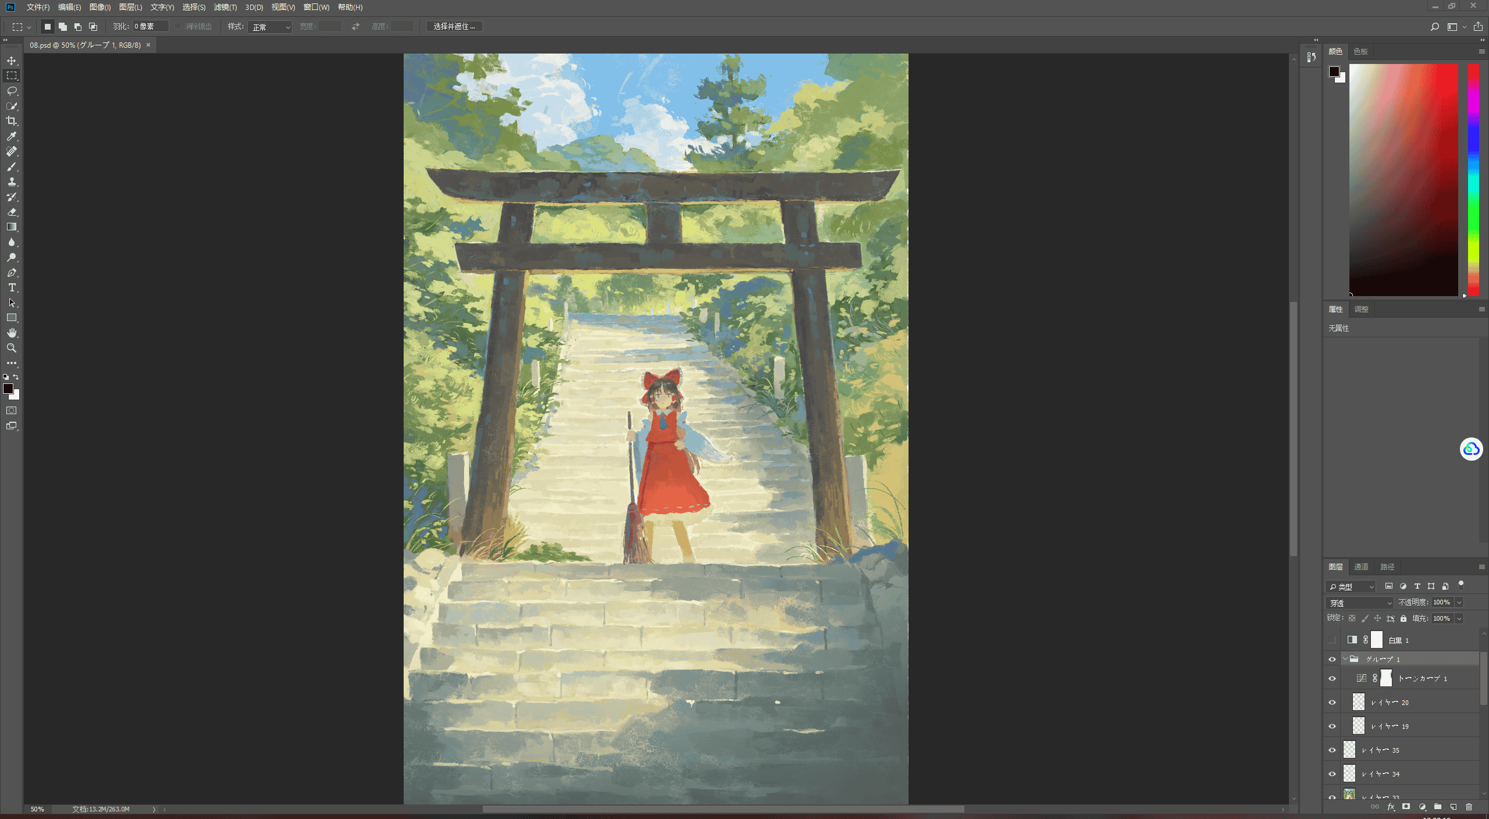Open the 样式 style dropdown
The image size is (1489, 819).
click(270, 27)
